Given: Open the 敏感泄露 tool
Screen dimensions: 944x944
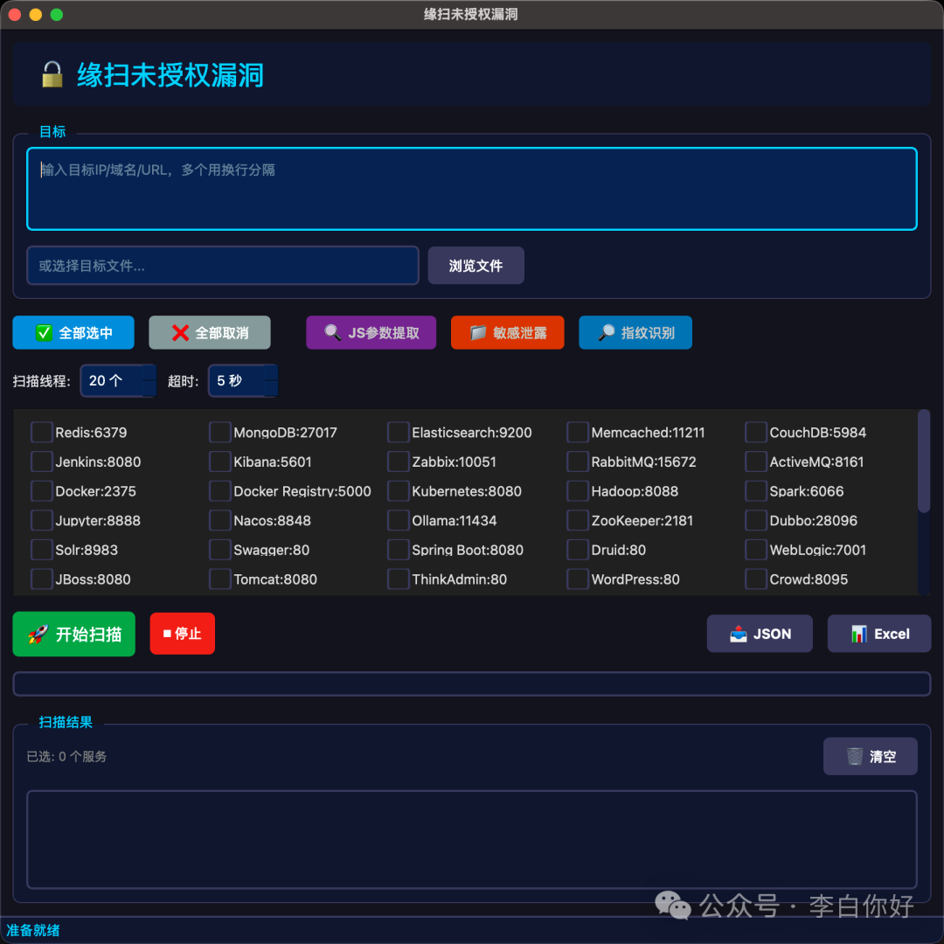Looking at the screenshot, I should click(508, 332).
